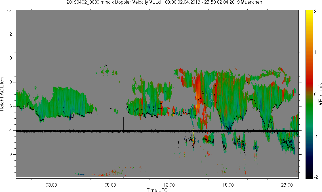
Task: Click the '03:00' time axis label
Action: point(51,185)
